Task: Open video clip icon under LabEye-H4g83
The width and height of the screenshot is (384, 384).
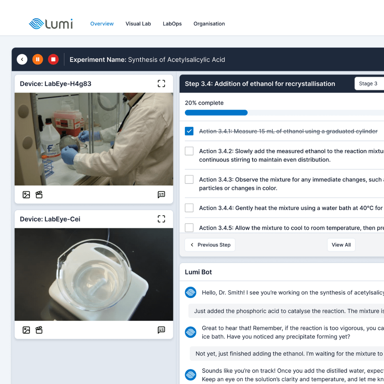Action: (x=39, y=195)
